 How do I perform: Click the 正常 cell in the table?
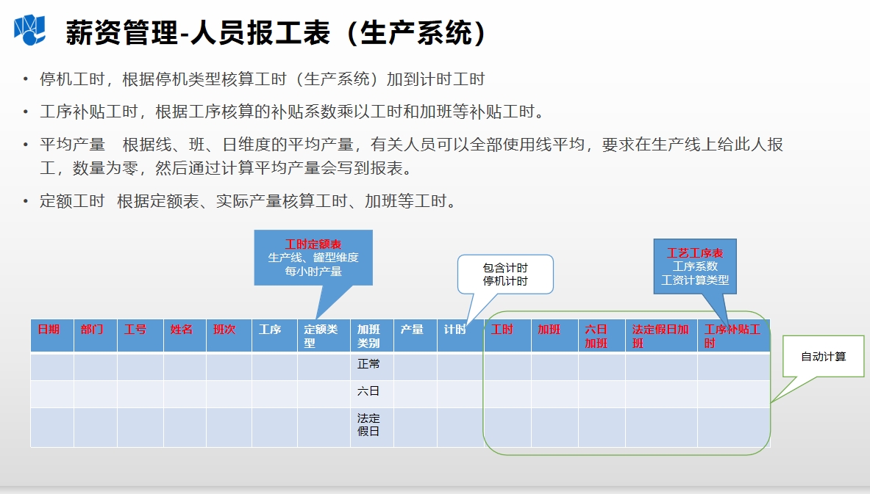pos(371,366)
